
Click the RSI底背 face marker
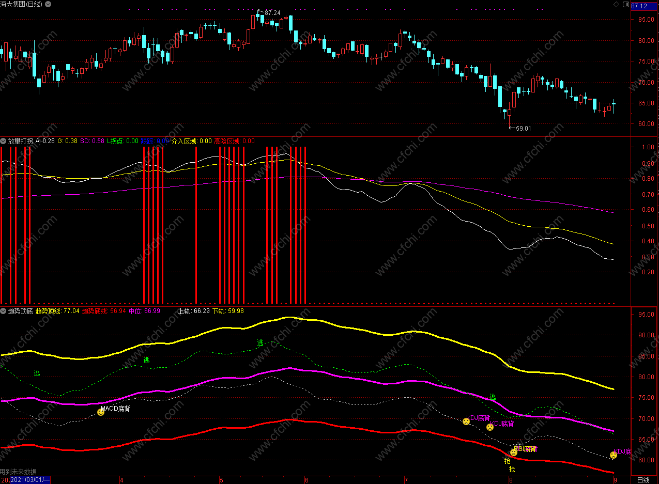(x=514, y=452)
